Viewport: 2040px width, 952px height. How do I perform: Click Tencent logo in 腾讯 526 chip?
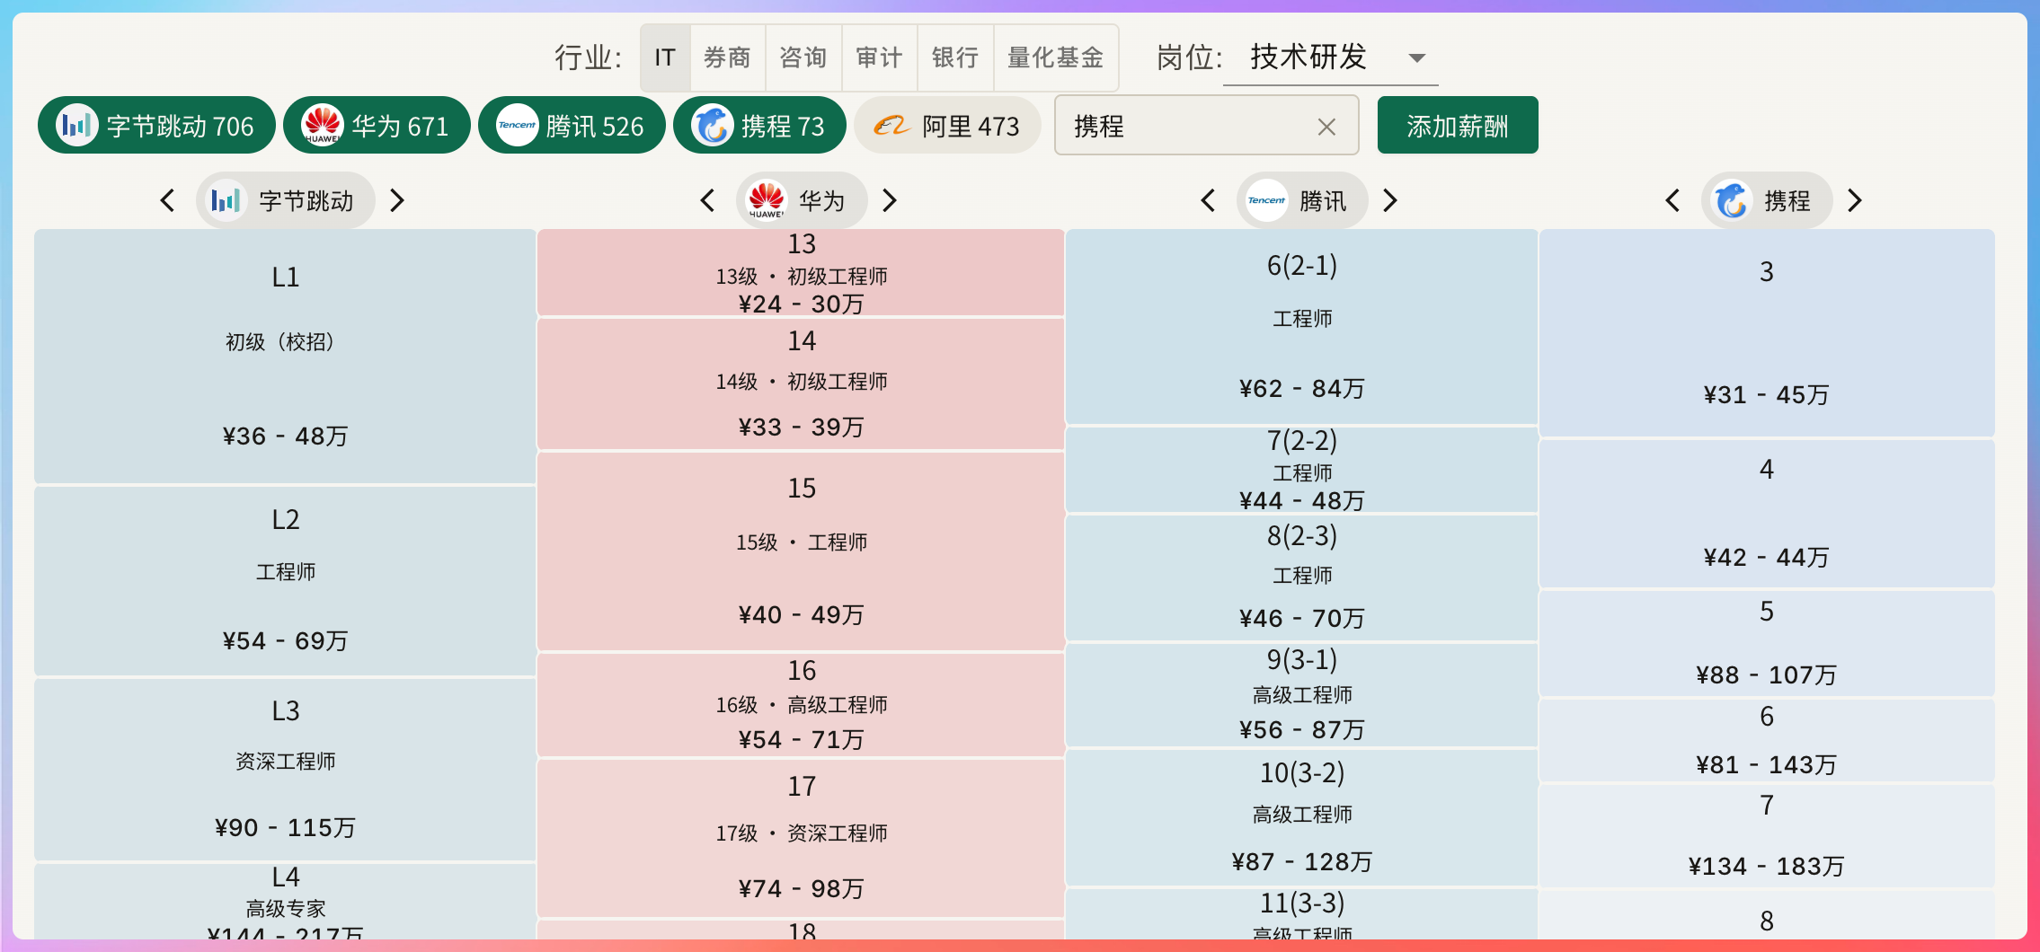pos(517,126)
